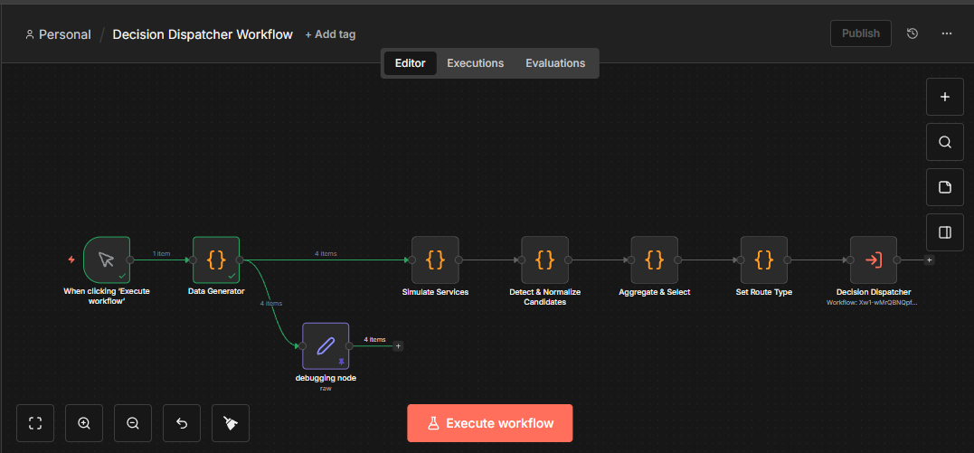Zoom out of the canvas
The height and width of the screenshot is (453, 974).
[x=133, y=423]
